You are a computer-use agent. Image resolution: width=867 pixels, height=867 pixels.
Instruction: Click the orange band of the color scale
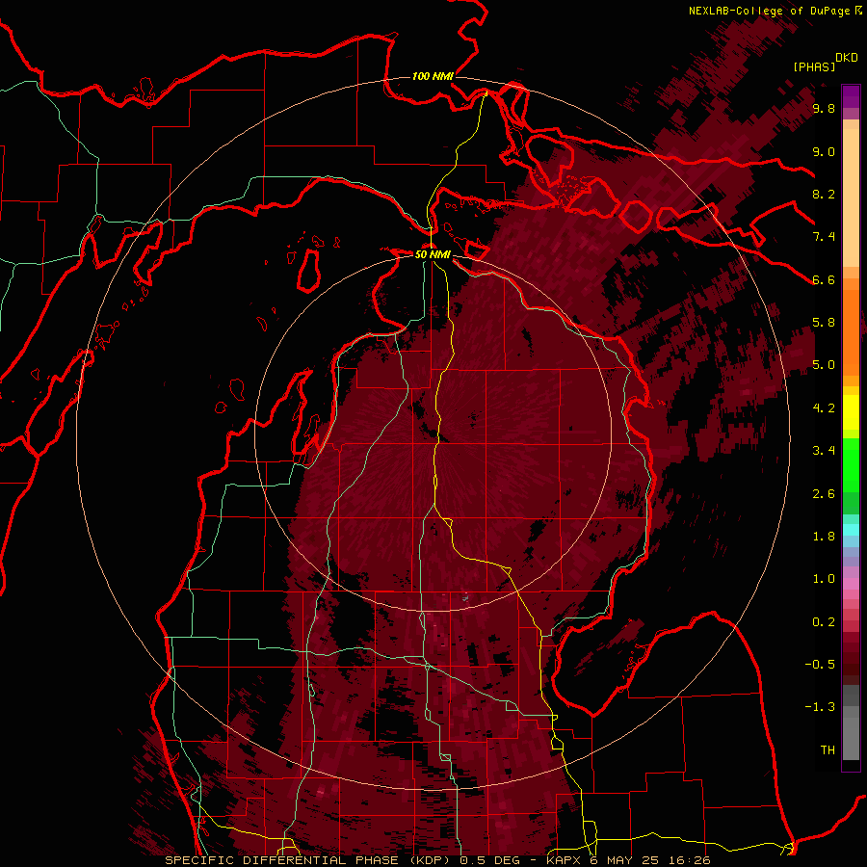click(x=851, y=333)
